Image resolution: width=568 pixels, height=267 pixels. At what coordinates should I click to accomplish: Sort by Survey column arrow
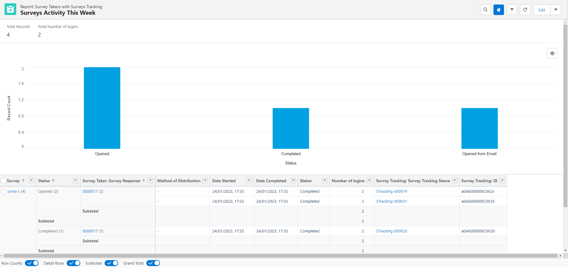[23, 181]
